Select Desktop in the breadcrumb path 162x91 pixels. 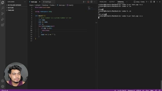coord(45,5)
